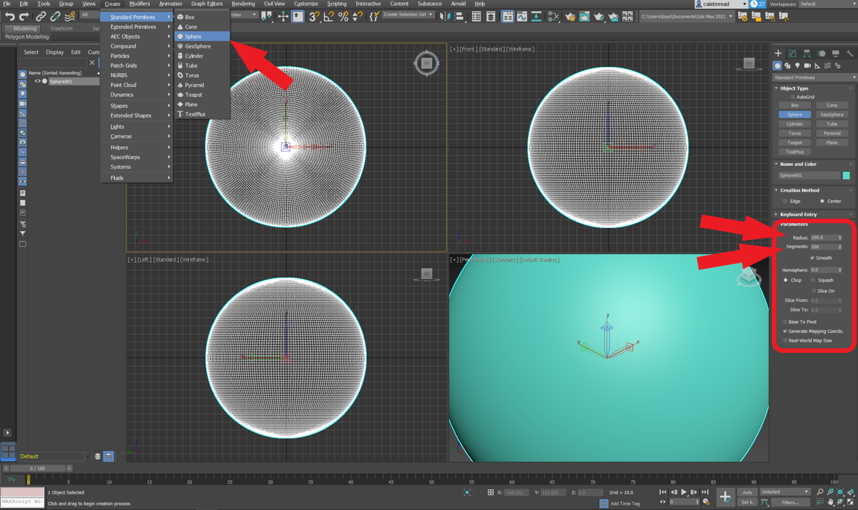Choose Sphere in Standard Primitives submenu
Image resolution: width=858 pixels, height=510 pixels.
coord(202,36)
